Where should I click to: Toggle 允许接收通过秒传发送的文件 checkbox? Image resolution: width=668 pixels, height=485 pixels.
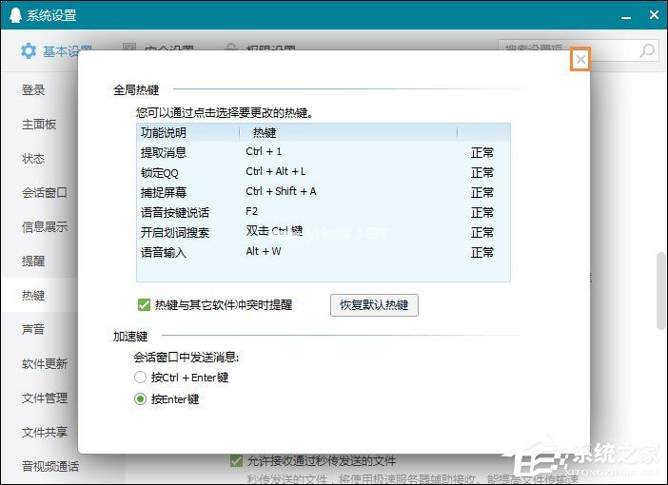point(237,461)
